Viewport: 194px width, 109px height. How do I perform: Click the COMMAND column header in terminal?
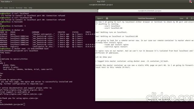35,32
